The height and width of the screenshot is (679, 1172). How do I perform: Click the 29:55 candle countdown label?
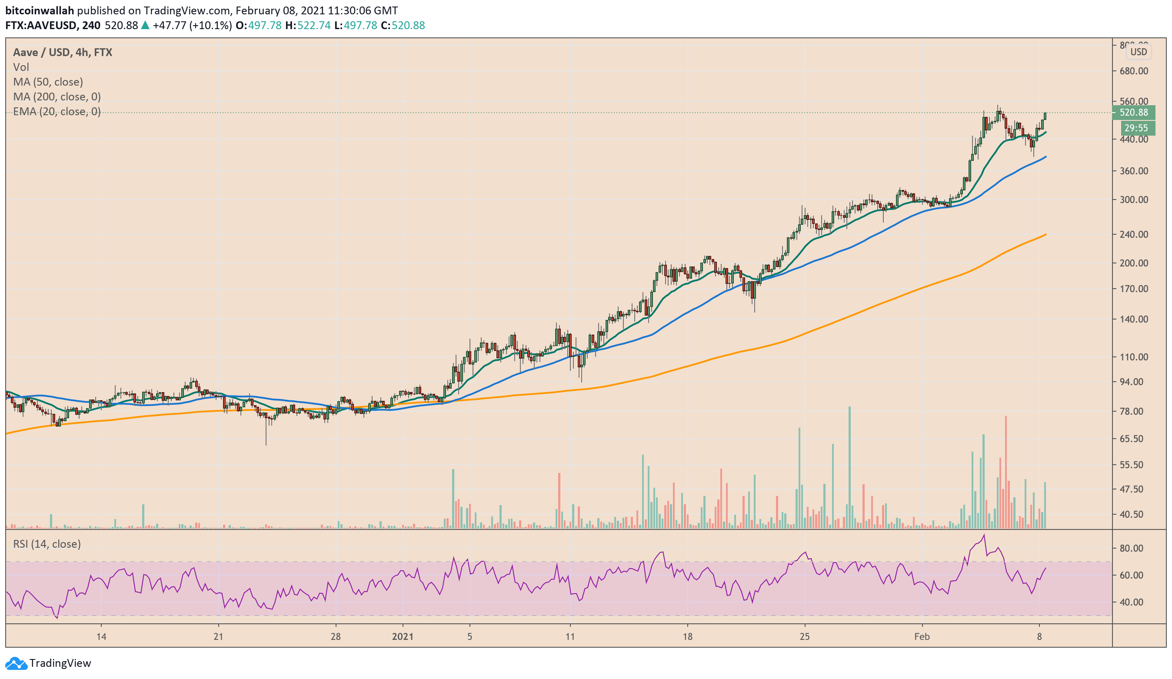[x=1136, y=128]
